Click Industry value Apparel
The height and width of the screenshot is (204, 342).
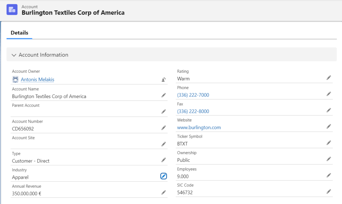coord(20,177)
